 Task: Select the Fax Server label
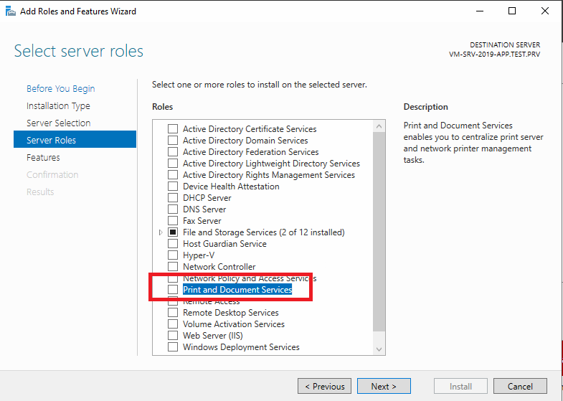point(202,221)
